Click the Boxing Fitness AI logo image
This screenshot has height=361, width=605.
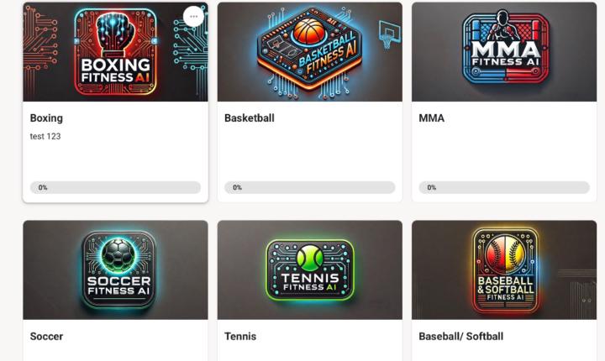coord(115,52)
